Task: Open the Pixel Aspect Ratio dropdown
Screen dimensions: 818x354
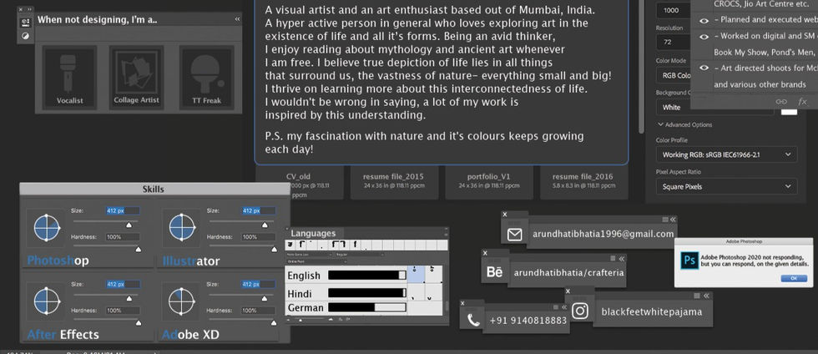Action: [x=726, y=186]
